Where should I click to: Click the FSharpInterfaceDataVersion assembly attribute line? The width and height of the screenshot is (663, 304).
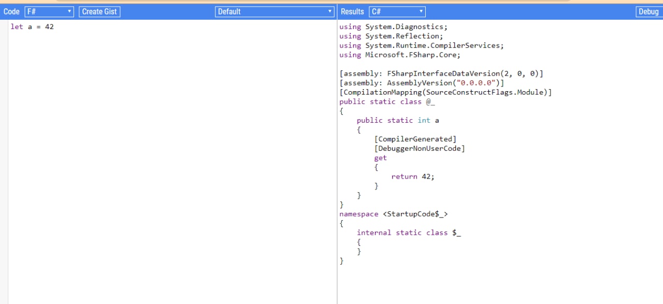coord(441,74)
